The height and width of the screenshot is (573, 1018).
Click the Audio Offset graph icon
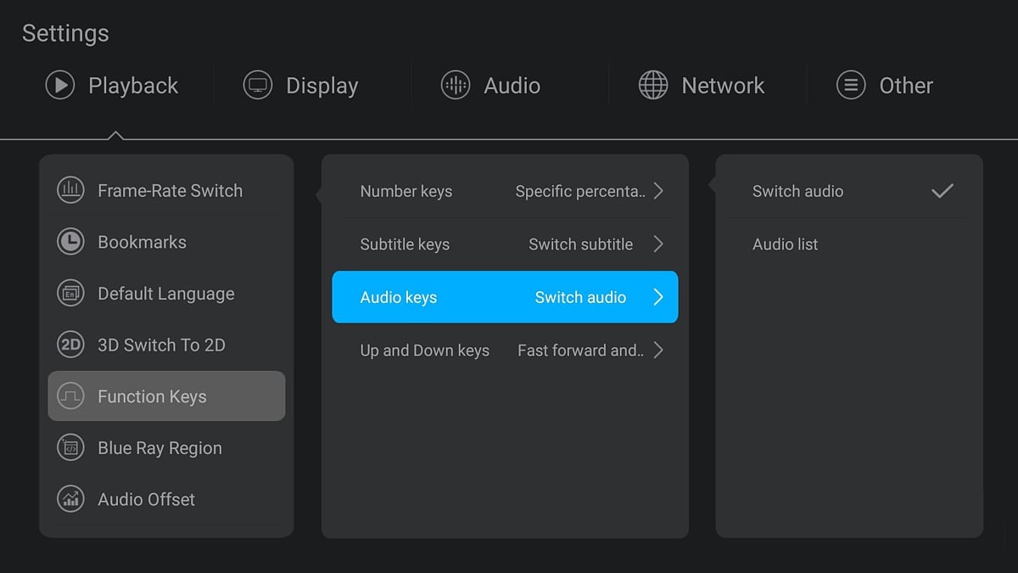(70, 499)
